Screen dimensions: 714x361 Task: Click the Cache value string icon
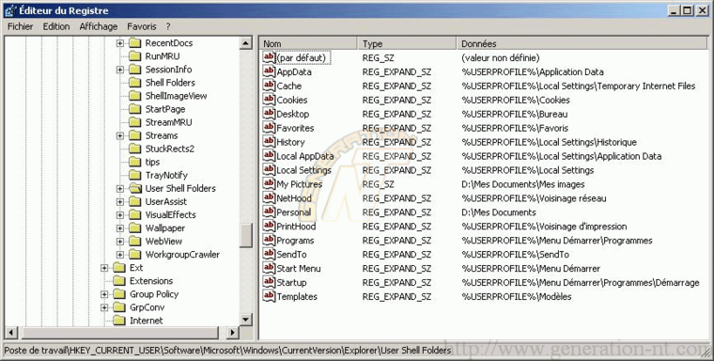(x=269, y=86)
